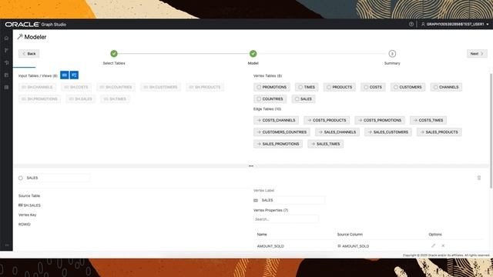Image resolution: width=493 pixels, height=277 pixels.
Task: Select TIMES vertex table
Action: 307,87
